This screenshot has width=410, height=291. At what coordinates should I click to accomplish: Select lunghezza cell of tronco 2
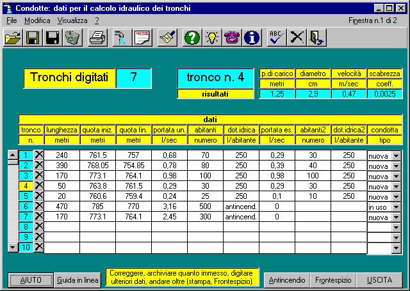tap(62, 166)
